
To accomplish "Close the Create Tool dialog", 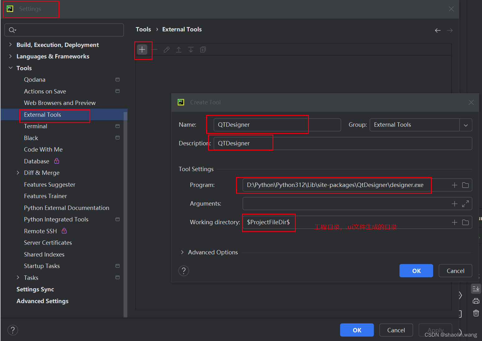I will point(471,102).
